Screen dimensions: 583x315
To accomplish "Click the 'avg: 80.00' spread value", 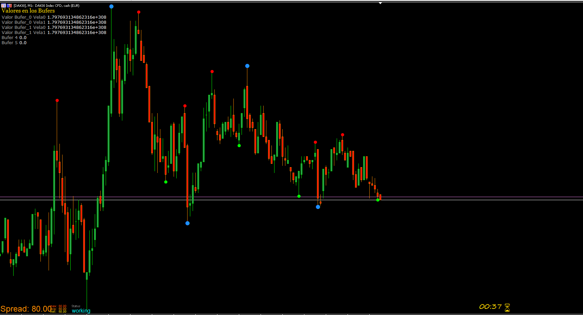I will [x=58, y=309].
